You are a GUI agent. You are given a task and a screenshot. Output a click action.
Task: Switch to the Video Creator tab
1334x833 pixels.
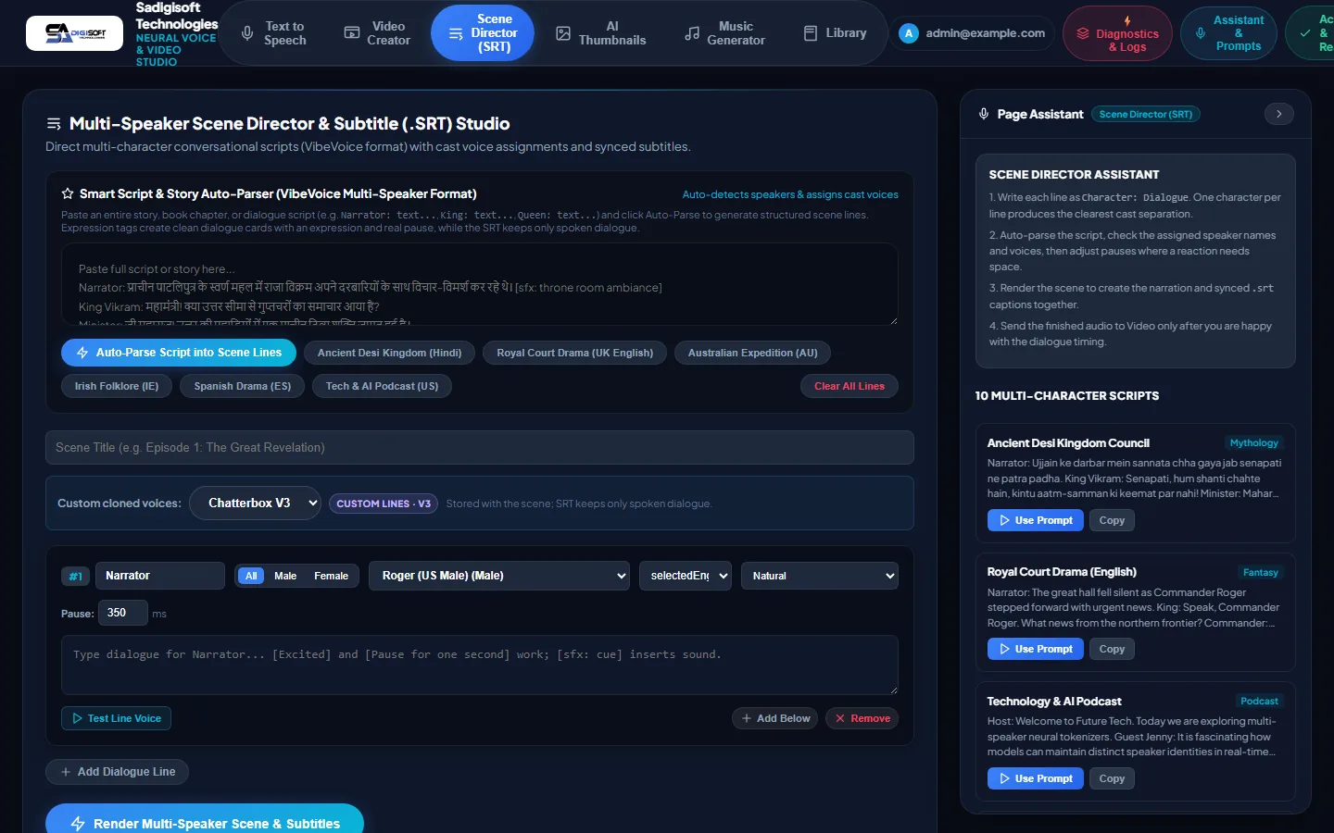[377, 33]
